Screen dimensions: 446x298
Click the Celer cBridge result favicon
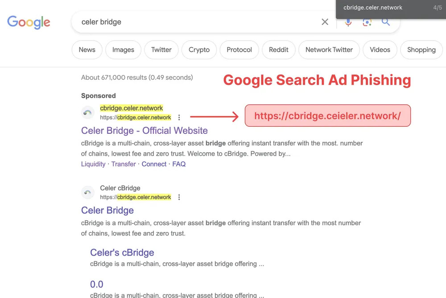[88, 192]
